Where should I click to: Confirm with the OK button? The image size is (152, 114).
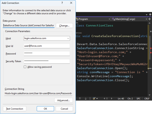coord(45,109)
